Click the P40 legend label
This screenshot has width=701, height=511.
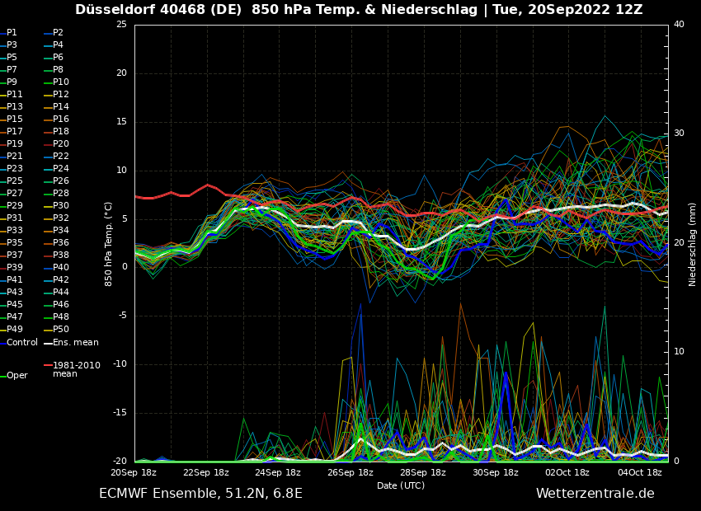coord(61,268)
